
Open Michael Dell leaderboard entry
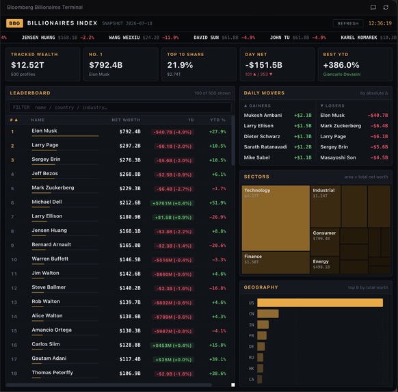click(x=119, y=202)
